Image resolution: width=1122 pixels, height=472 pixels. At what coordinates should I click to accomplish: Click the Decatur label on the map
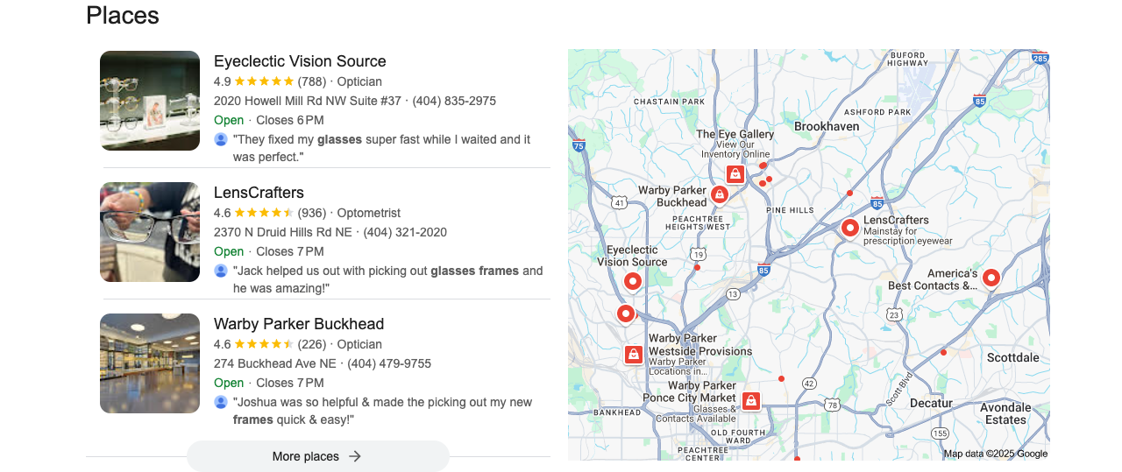(931, 403)
